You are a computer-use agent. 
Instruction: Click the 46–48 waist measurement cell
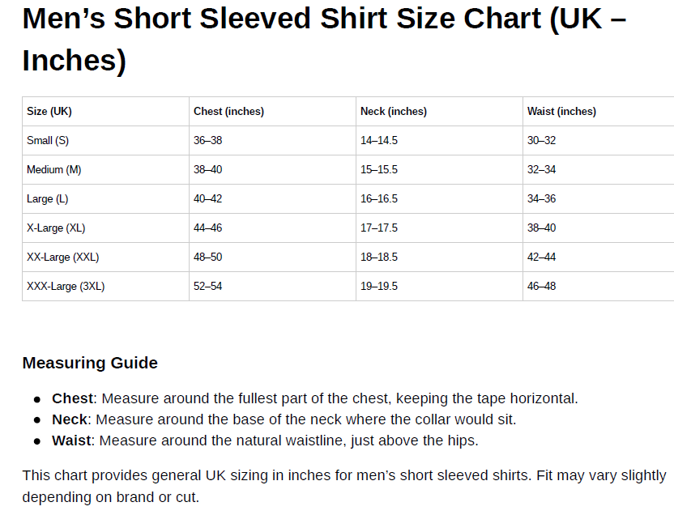click(x=541, y=287)
